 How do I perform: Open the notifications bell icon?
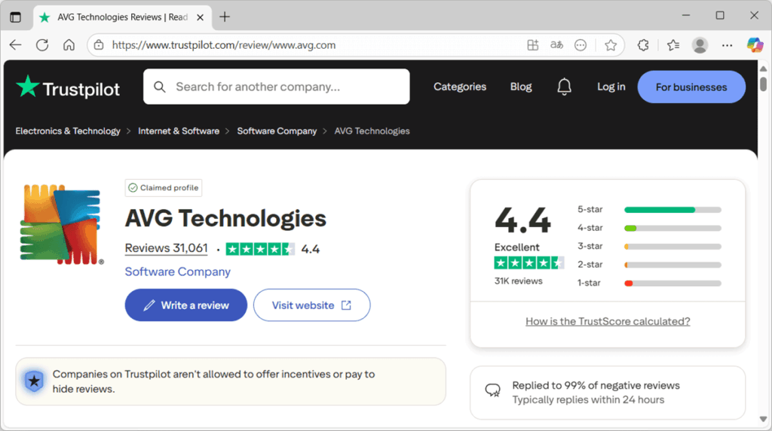coord(564,87)
